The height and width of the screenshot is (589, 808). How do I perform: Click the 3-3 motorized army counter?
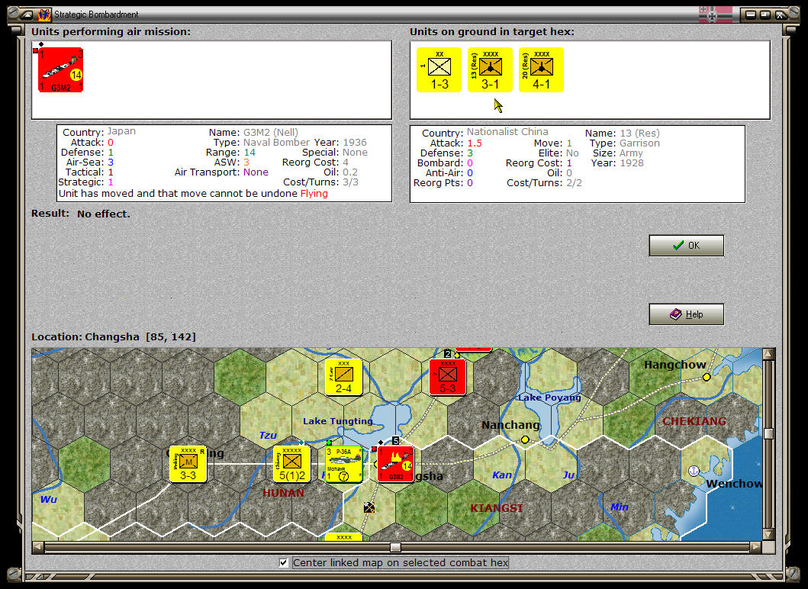(188, 464)
